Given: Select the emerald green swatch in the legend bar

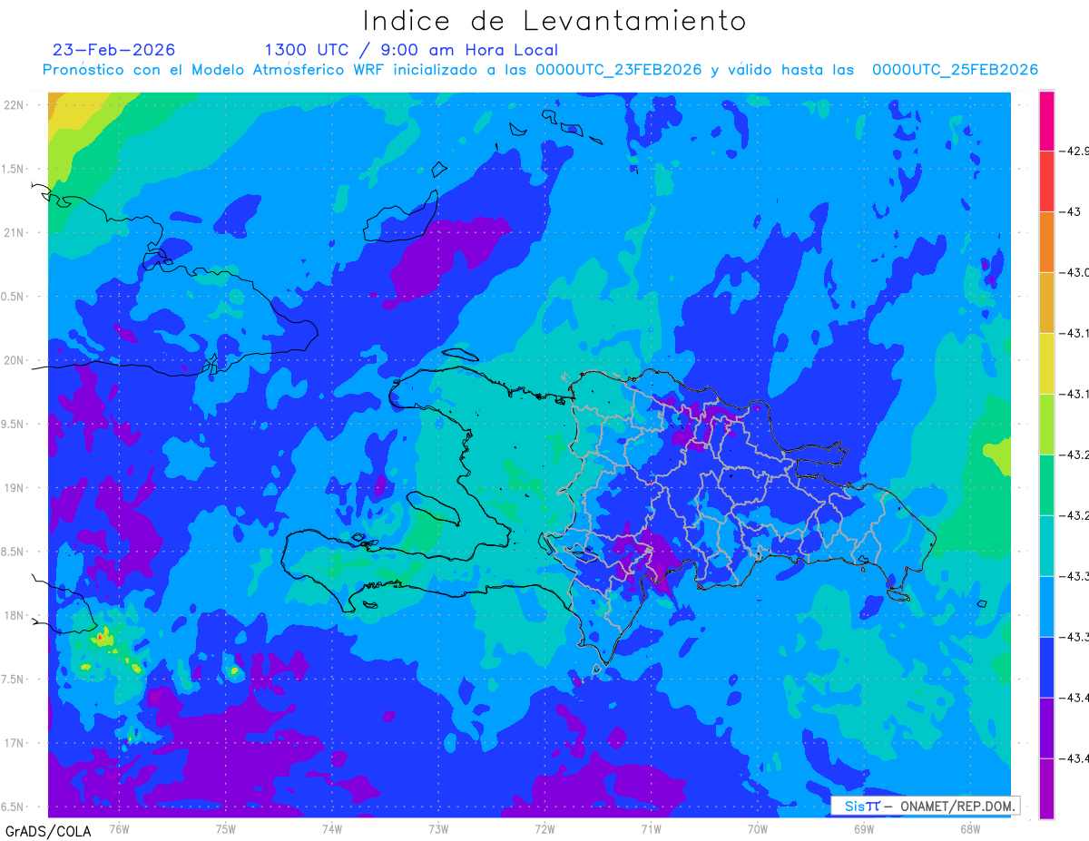Looking at the screenshot, I should point(1046,485).
